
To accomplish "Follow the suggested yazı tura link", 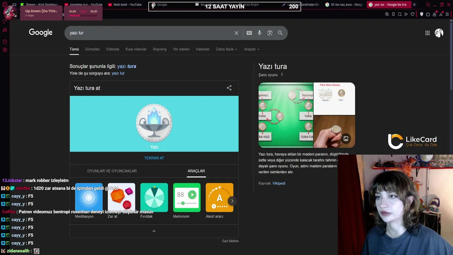I will point(127,66).
